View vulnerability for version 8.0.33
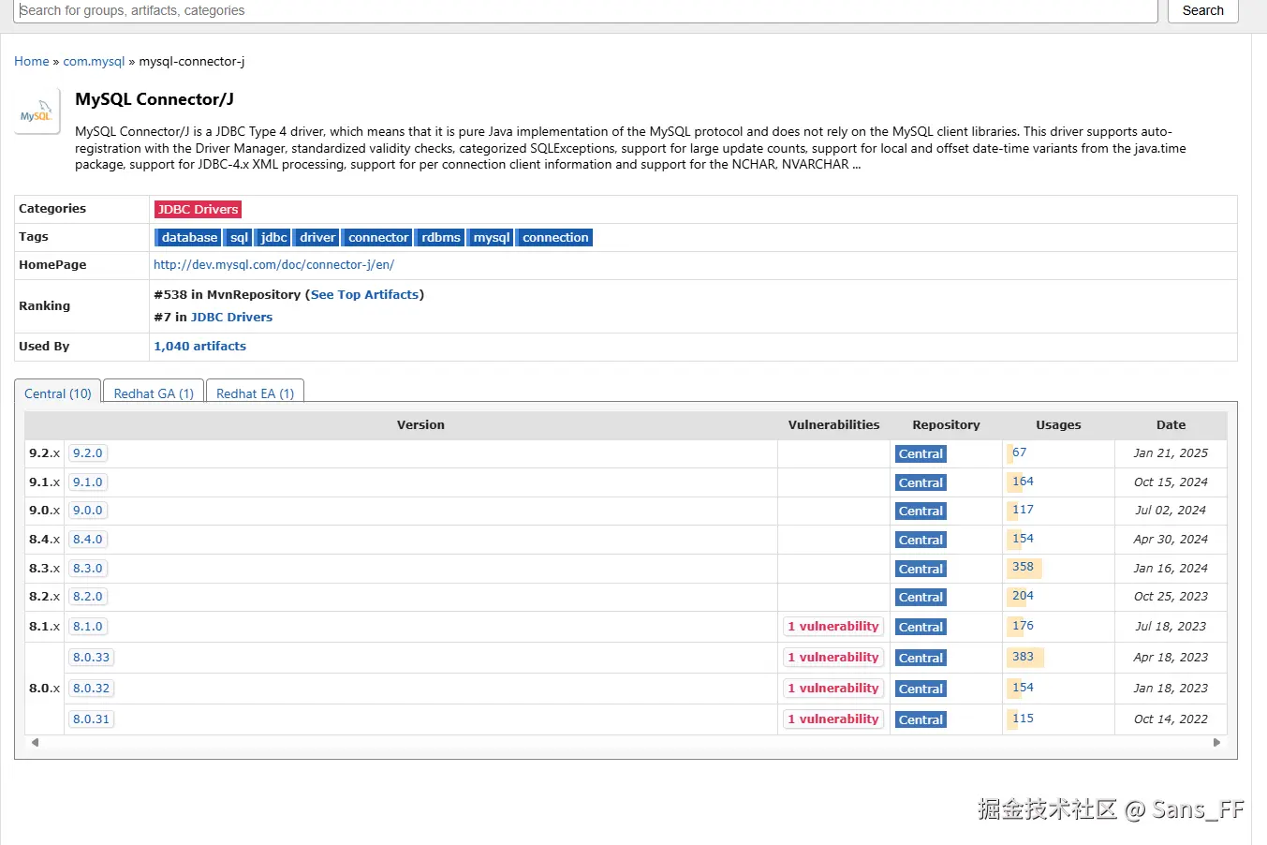Screen dimensions: 1267x845 click(833, 658)
